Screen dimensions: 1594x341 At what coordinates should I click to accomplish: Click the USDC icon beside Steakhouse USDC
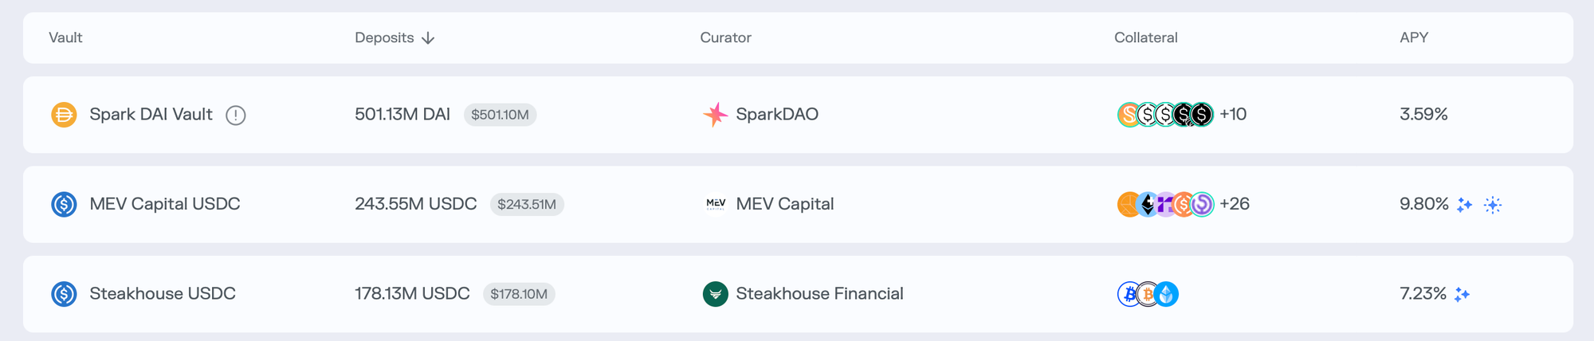click(64, 294)
